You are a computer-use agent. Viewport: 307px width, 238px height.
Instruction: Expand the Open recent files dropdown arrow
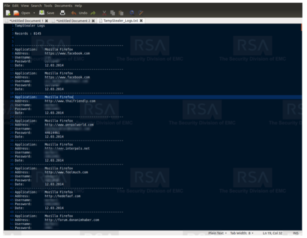[x=34, y=13]
